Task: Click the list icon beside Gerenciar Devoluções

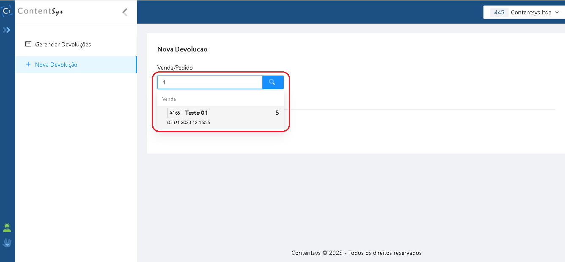Action: 28,44
